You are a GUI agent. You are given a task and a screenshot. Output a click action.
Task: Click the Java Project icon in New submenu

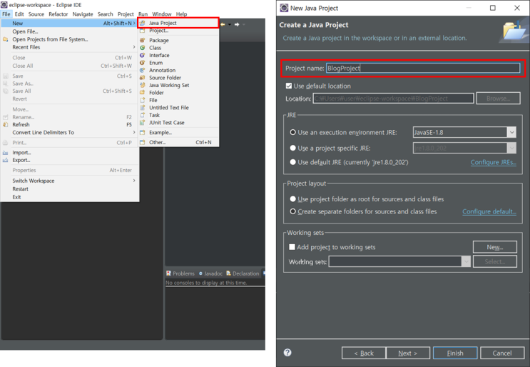click(x=143, y=23)
